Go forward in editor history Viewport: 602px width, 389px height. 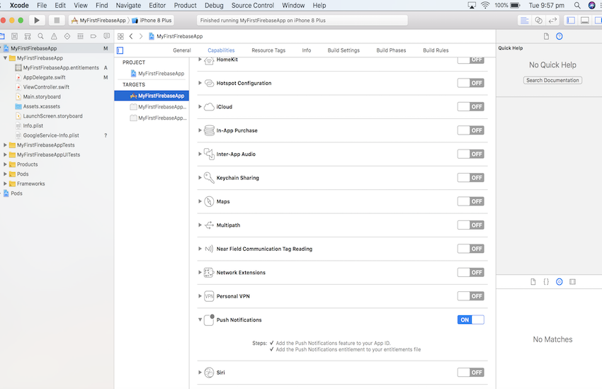click(x=141, y=36)
